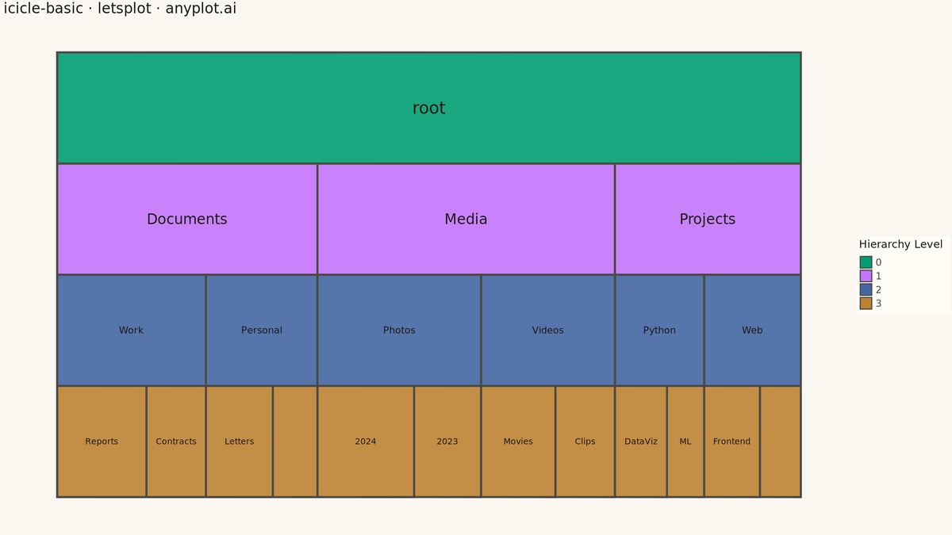952x535 pixels.
Task: Click the ML leaf block
Action: [685, 441]
